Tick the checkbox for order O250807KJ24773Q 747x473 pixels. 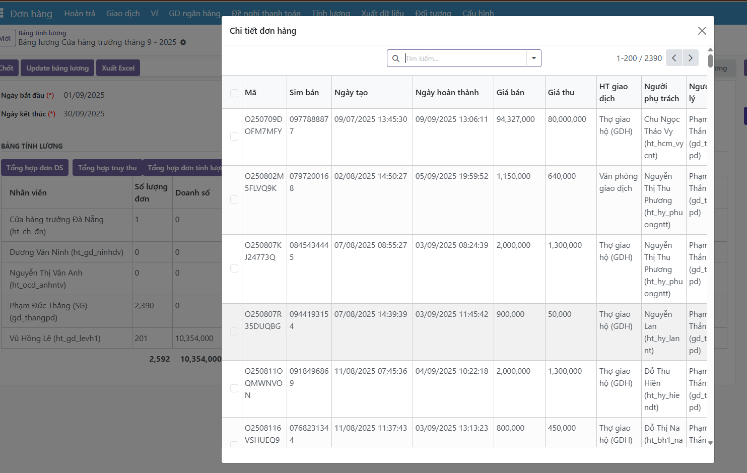(x=234, y=268)
